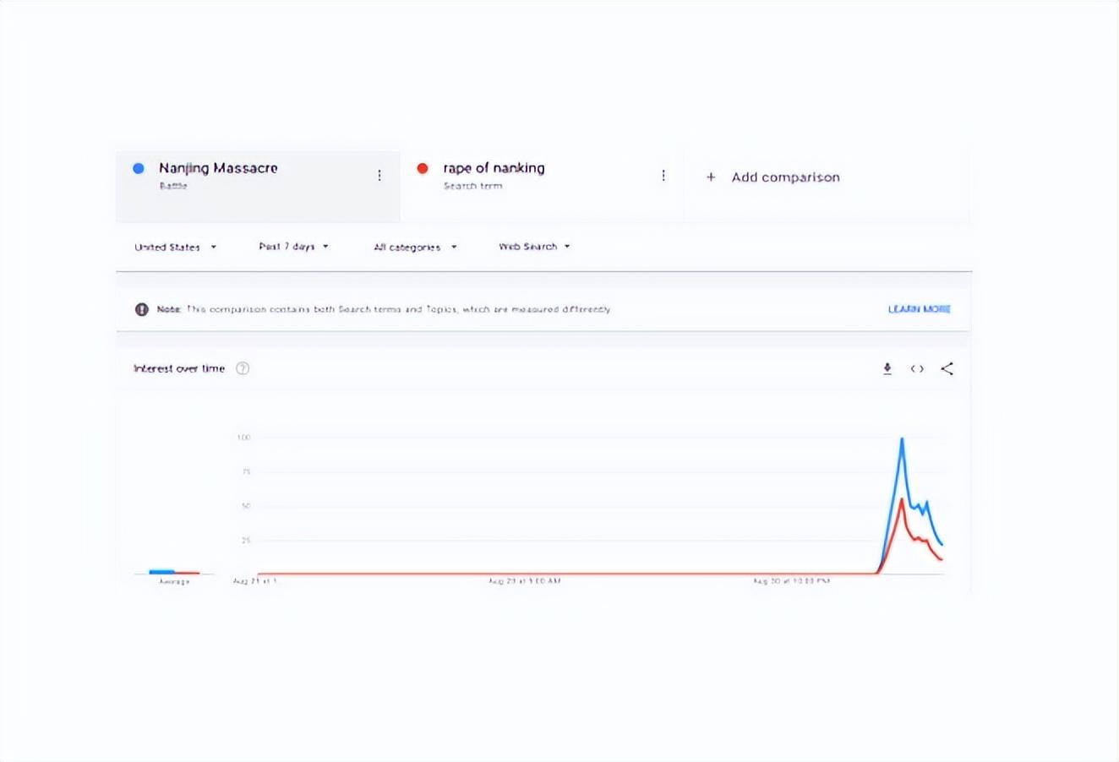Viewport: 1119px width, 762px height.
Task: Click Add comparison text
Action: pyautogui.click(x=786, y=177)
